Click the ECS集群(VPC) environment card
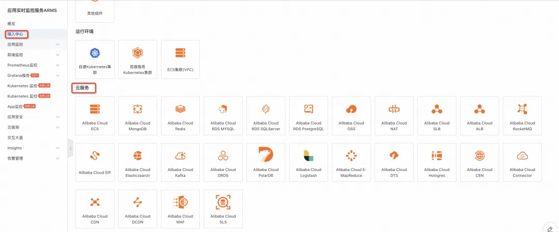The image size is (559, 232). point(181,59)
